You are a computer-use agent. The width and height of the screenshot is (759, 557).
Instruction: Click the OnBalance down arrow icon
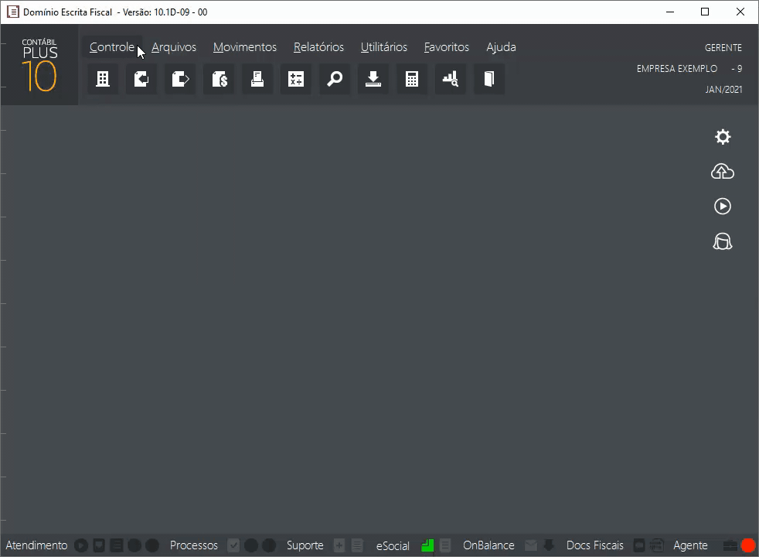[x=549, y=545]
